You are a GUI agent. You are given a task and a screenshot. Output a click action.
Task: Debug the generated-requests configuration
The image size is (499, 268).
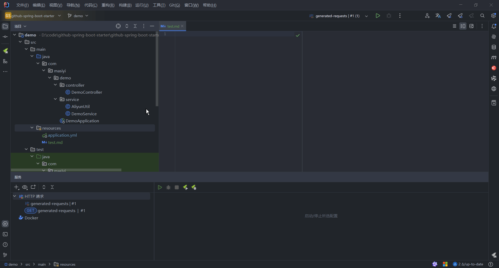click(x=389, y=16)
